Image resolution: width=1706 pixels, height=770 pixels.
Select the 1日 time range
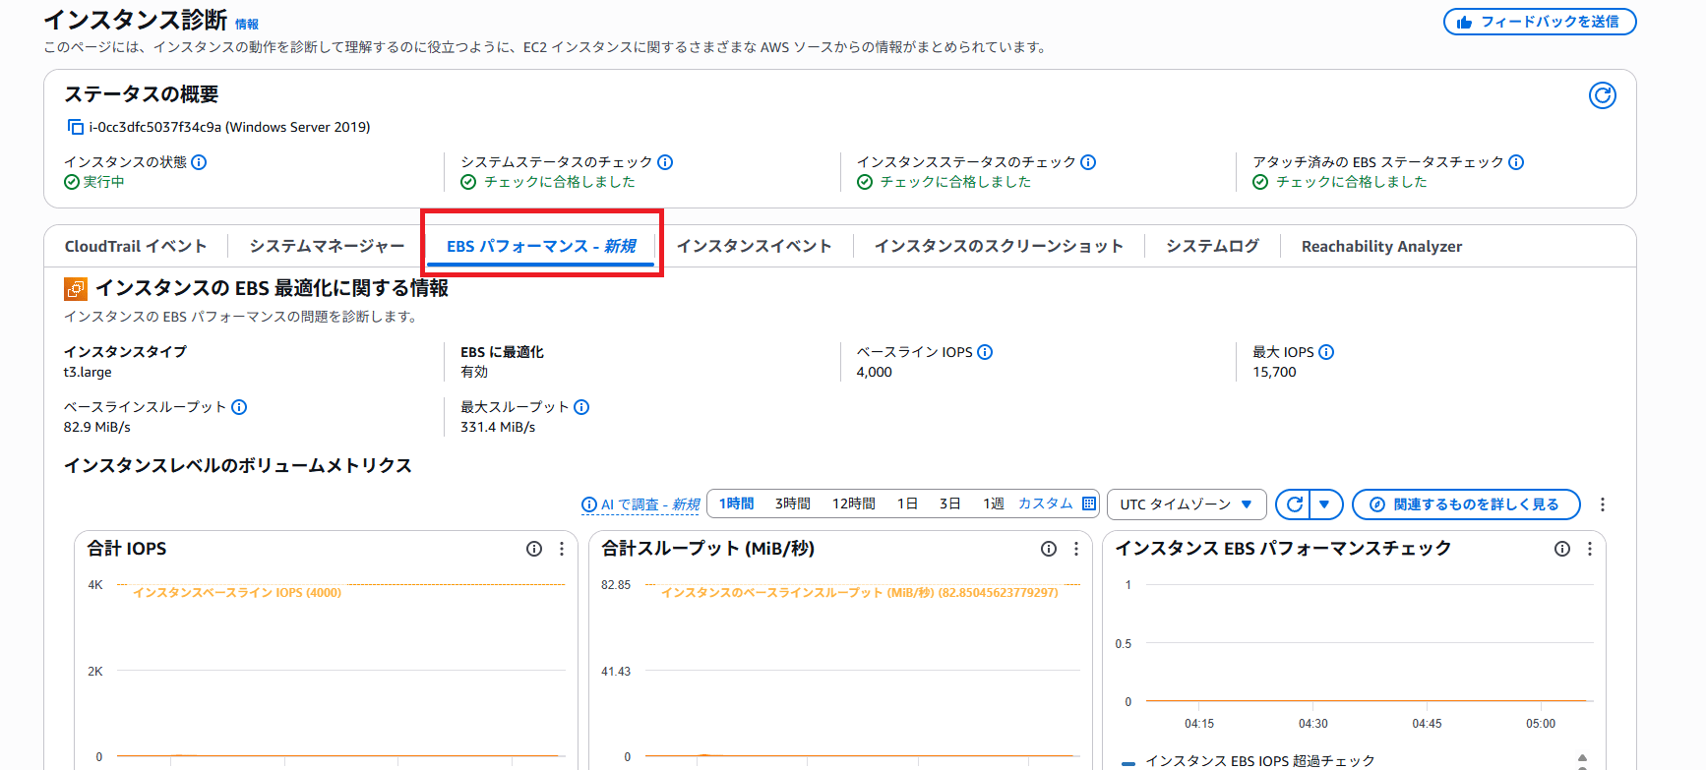click(907, 503)
